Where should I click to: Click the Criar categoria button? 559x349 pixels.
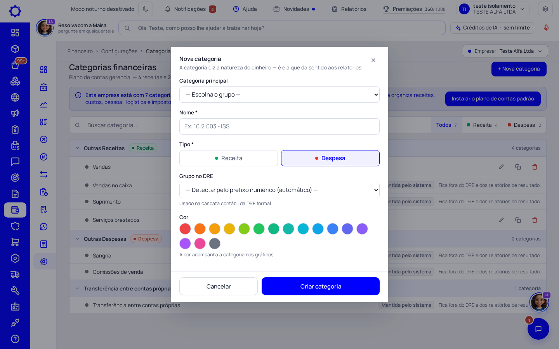point(321,286)
